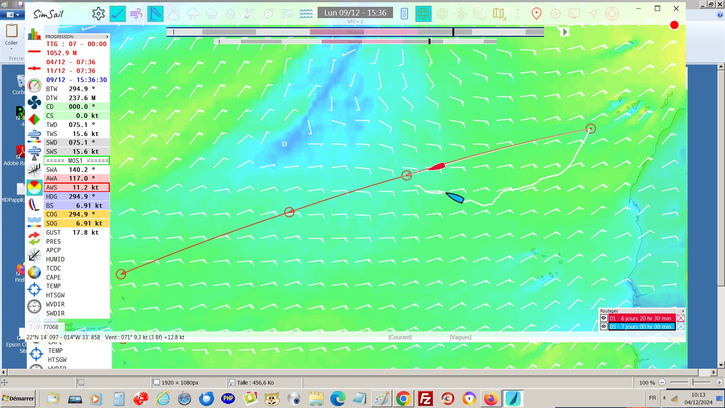This screenshot has height=408, width=725.
Task: Open the double-chevron dropdown icon
Action: pyautogui.click(x=404, y=14)
